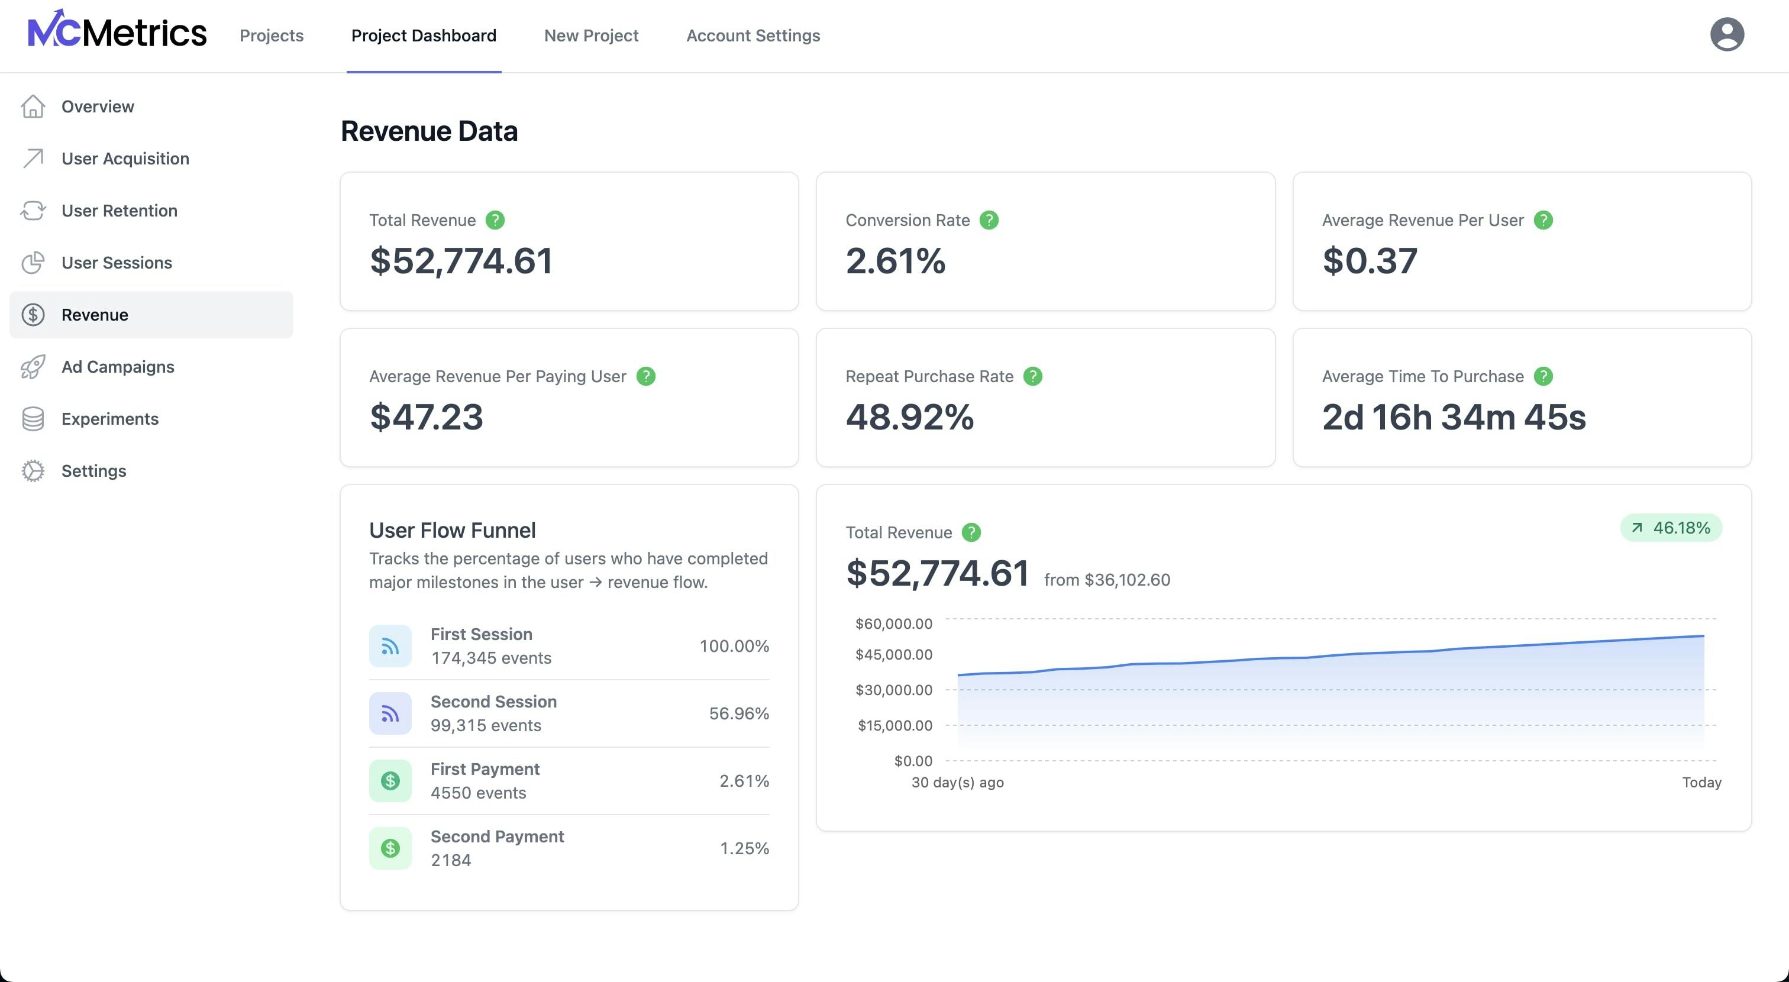Image resolution: width=1789 pixels, height=982 pixels.
Task: Go to Experiments page
Action: point(151,419)
